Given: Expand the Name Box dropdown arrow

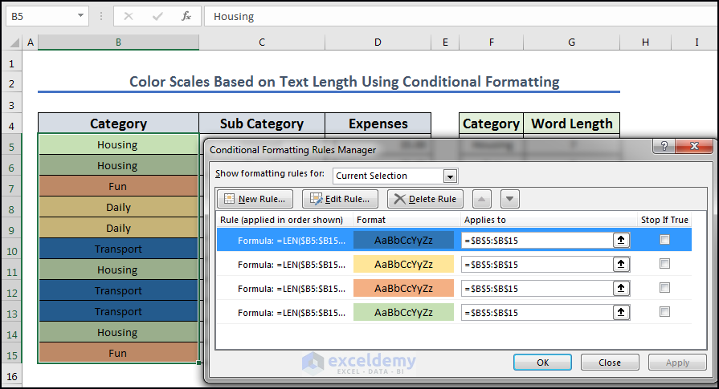Looking at the screenshot, I should click(x=81, y=16).
